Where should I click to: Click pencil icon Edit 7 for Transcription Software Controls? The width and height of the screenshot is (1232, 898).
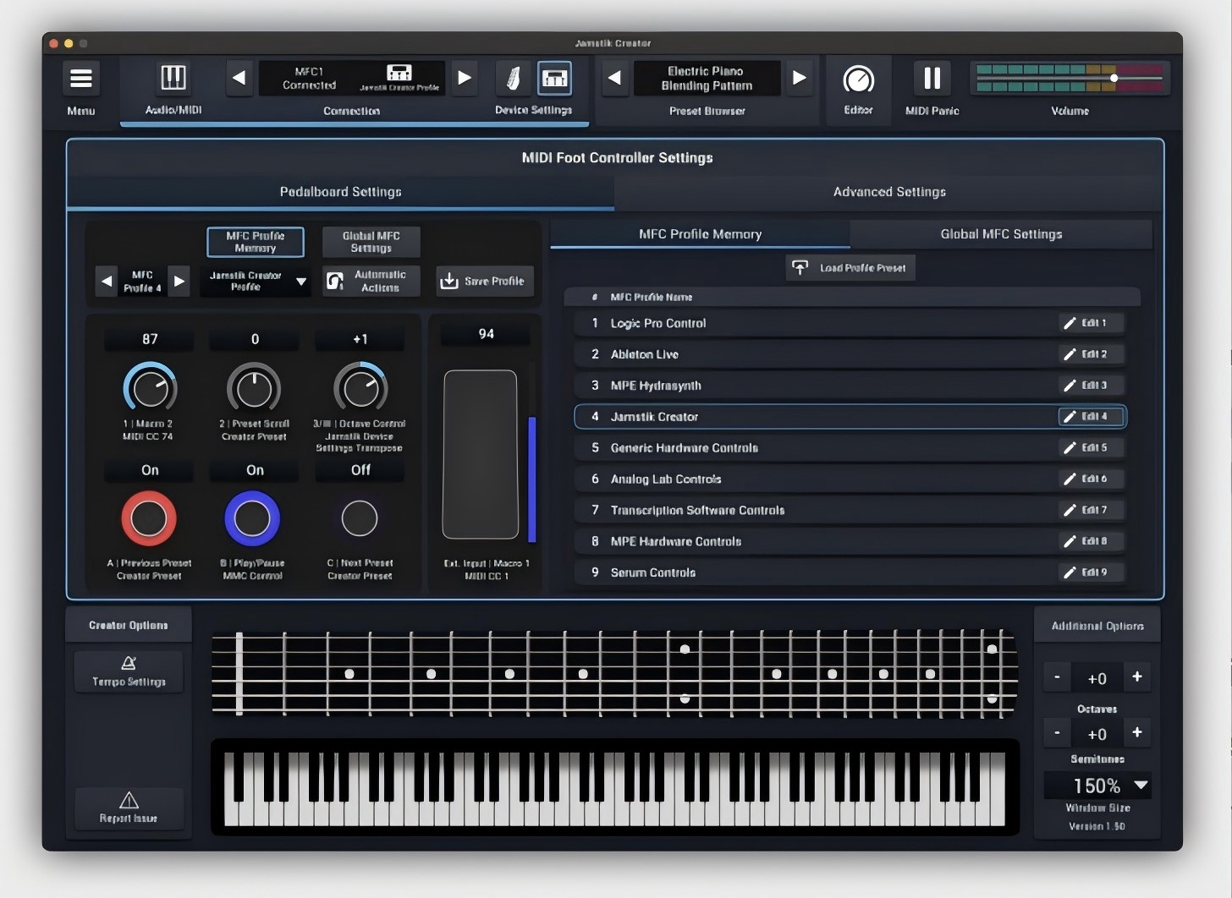1070,510
